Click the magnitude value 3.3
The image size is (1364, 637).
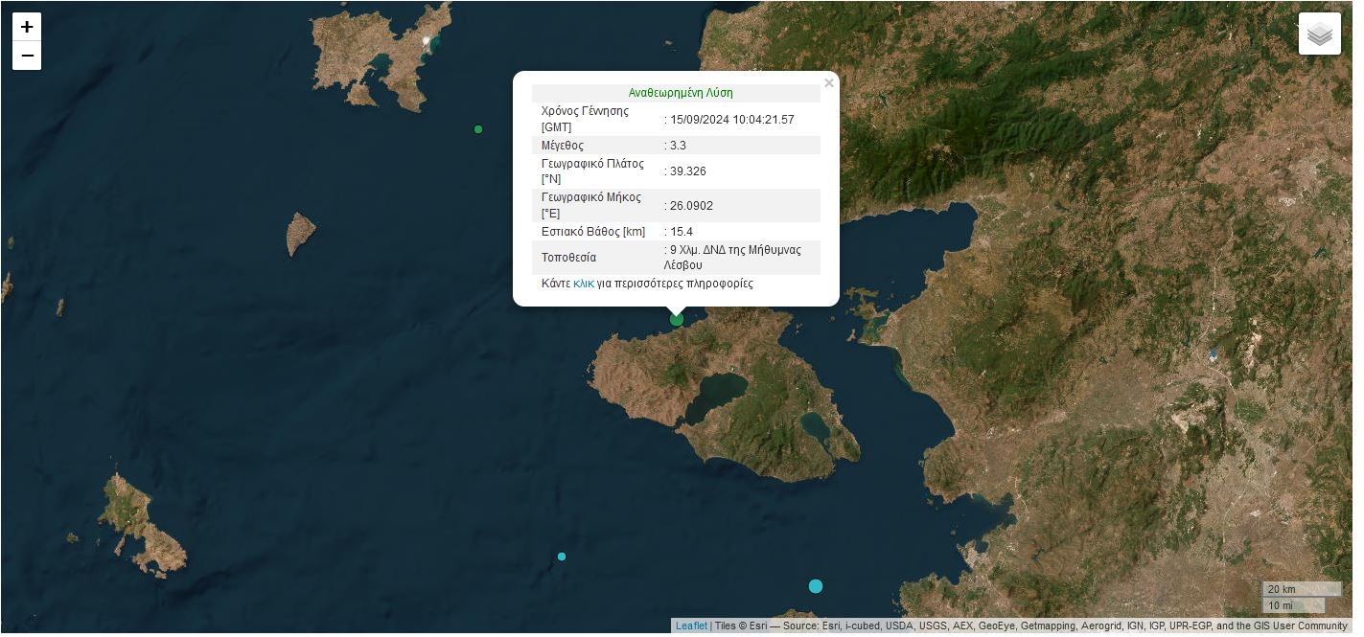[678, 146]
